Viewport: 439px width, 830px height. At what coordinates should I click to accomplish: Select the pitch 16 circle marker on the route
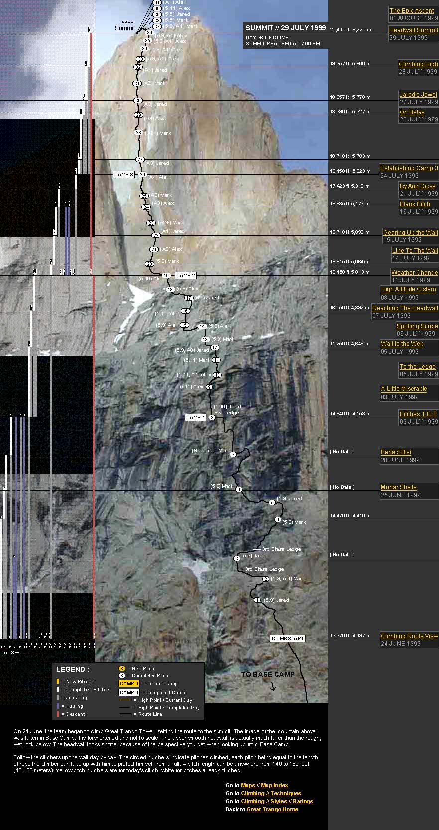[185, 311]
